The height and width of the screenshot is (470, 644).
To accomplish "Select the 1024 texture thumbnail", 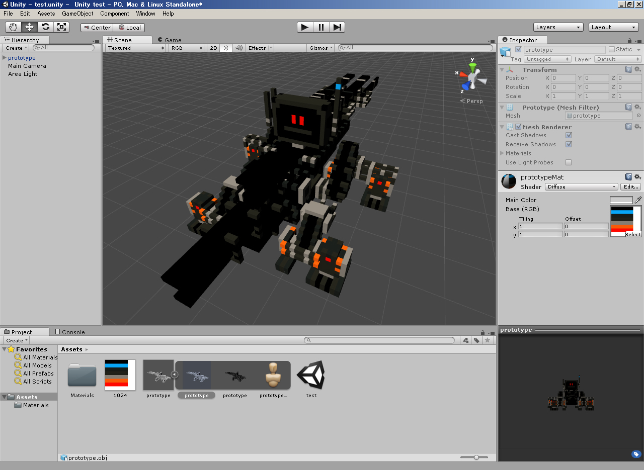I will (x=120, y=374).
